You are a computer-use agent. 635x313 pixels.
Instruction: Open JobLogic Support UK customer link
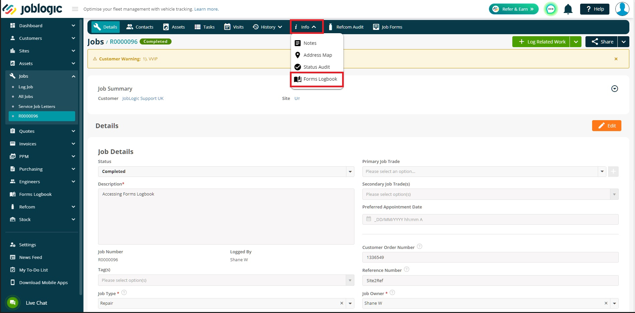[143, 98]
